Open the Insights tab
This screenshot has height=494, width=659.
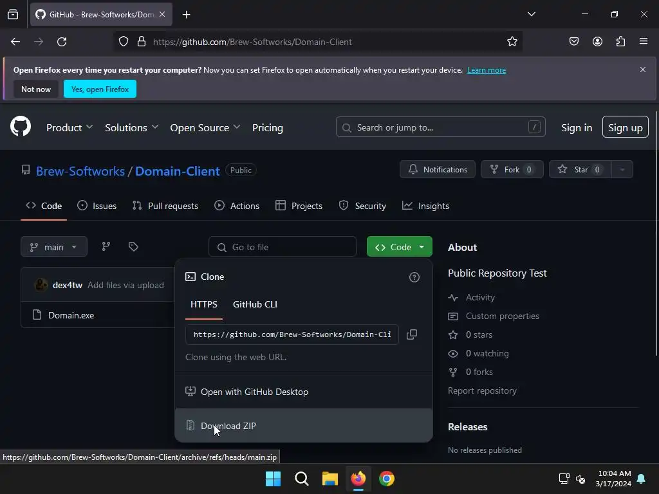[425, 206]
